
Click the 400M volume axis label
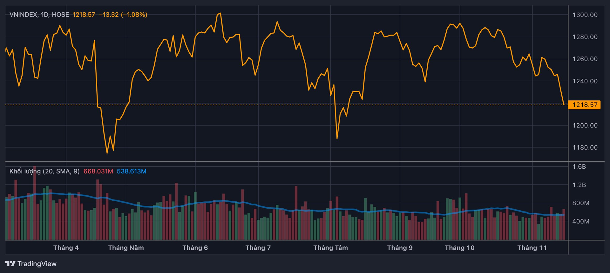[581, 221]
